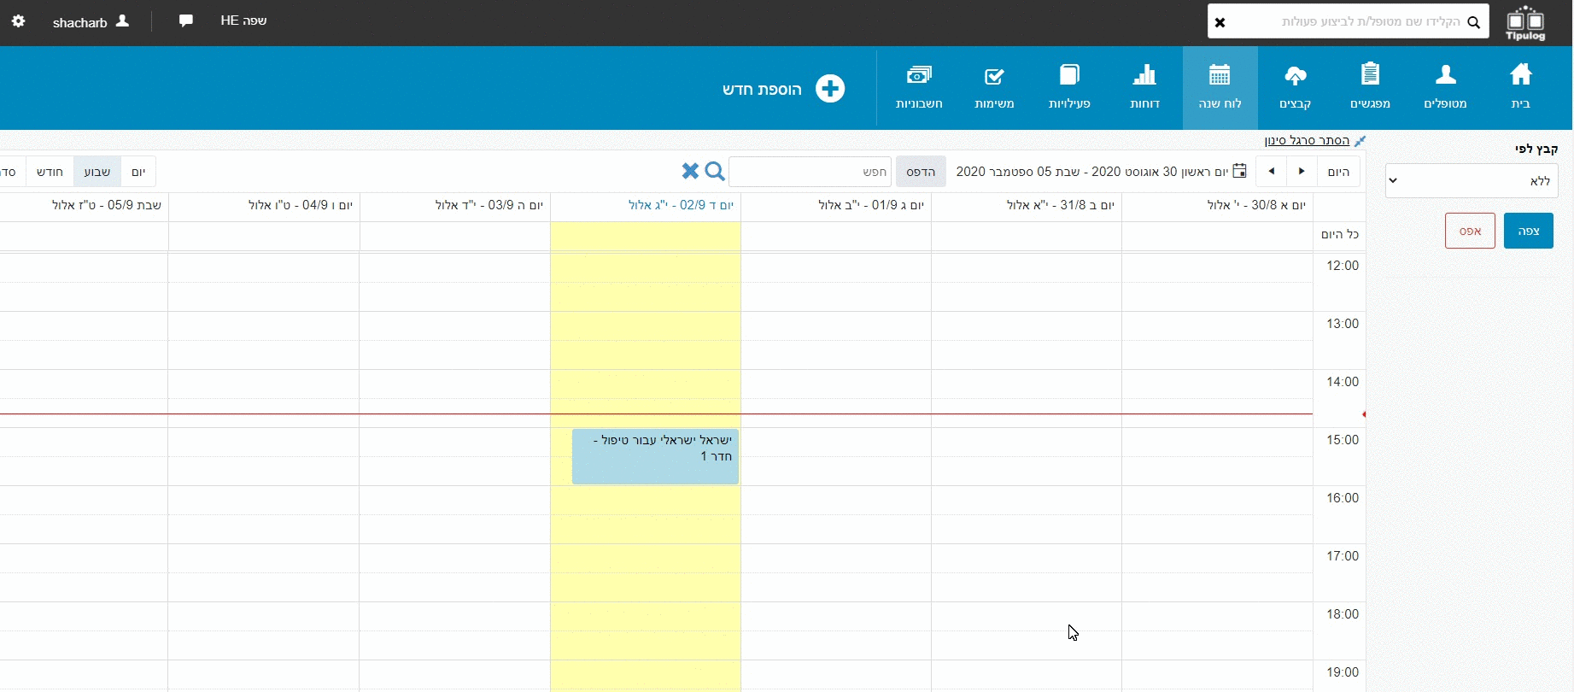1574x692 pixels.
Task: Click the 15:00 time label
Action: [1342, 440]
